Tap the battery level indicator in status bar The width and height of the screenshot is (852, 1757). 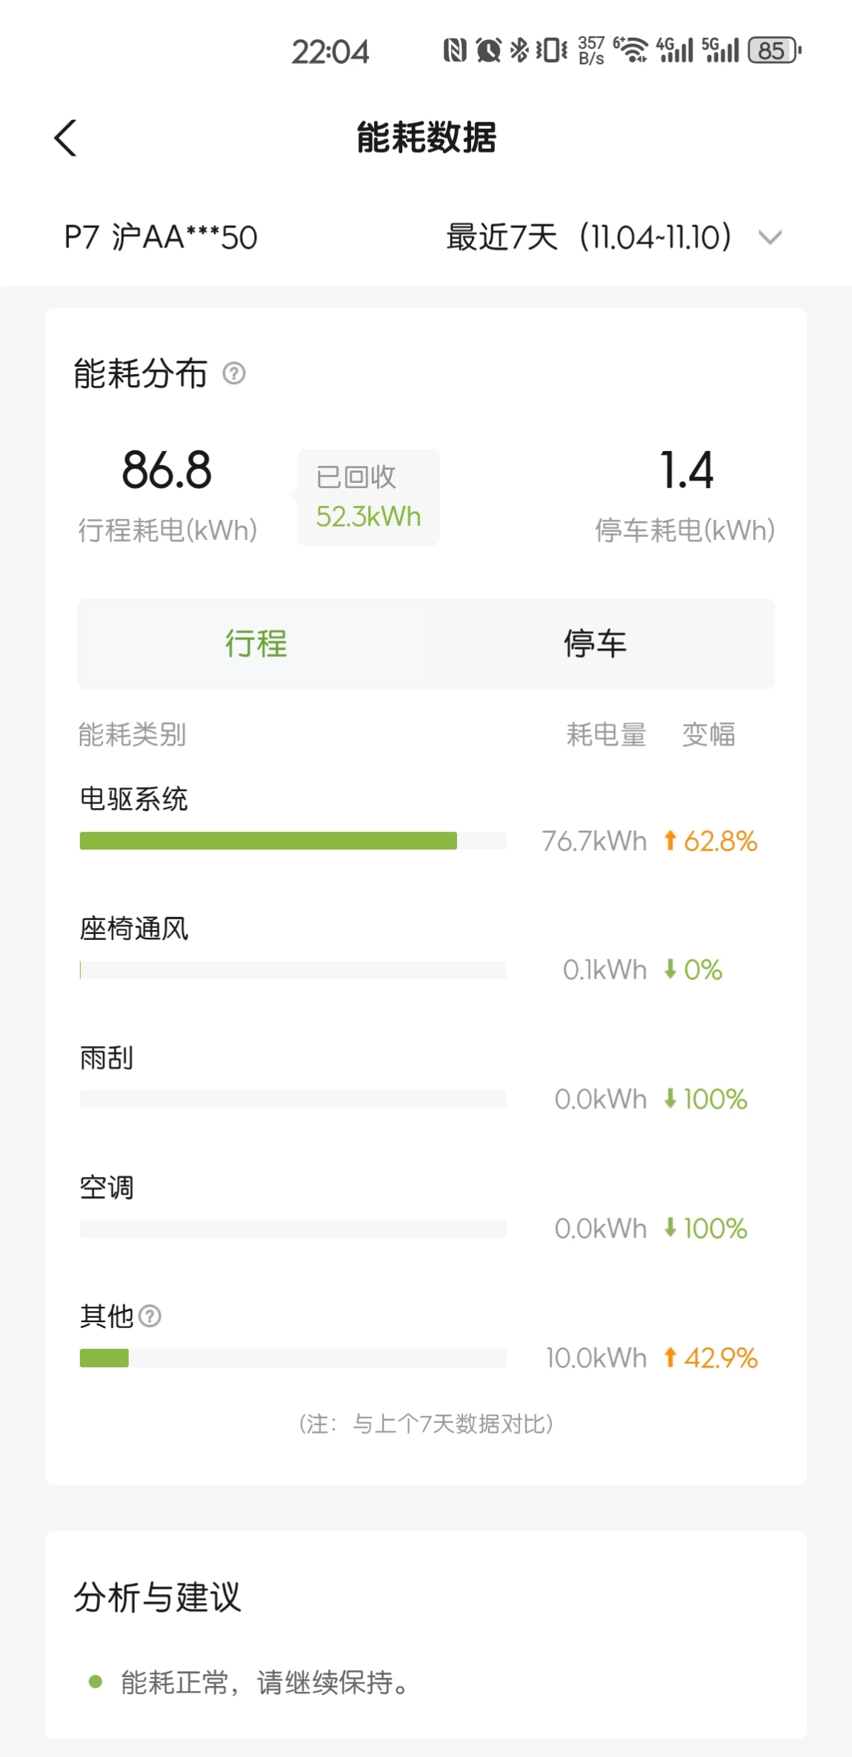tap(775, 50)
